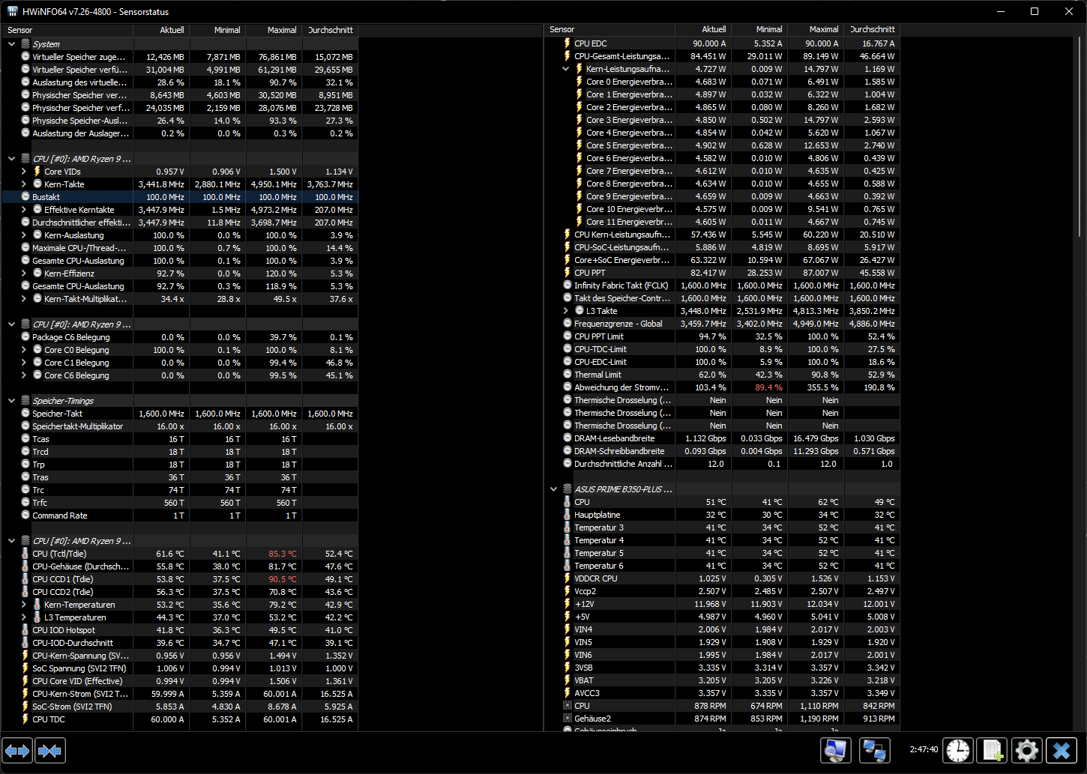The width and height of the screenshot is (1087, 774).
Task: Start logging with the document-plus icon
Action: 993,750
